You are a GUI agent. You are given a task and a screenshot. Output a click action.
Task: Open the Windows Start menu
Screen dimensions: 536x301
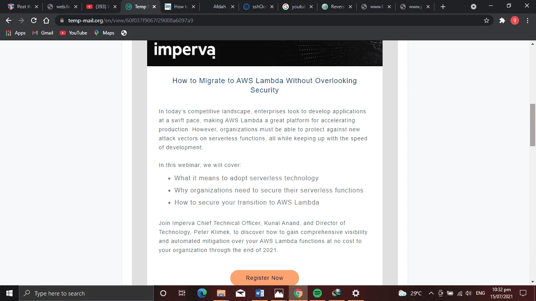(9, 293)
